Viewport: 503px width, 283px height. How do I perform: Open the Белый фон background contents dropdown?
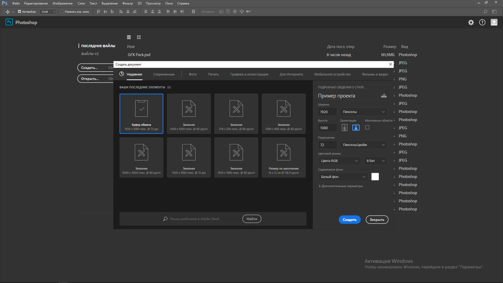click(343, 177)
